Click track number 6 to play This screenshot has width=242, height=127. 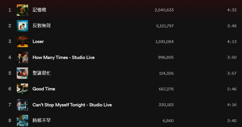click(10, 89)
